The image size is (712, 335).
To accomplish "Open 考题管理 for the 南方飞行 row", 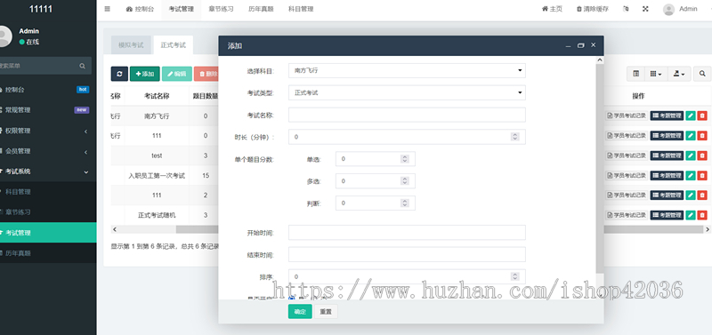I will coord(667,116).
